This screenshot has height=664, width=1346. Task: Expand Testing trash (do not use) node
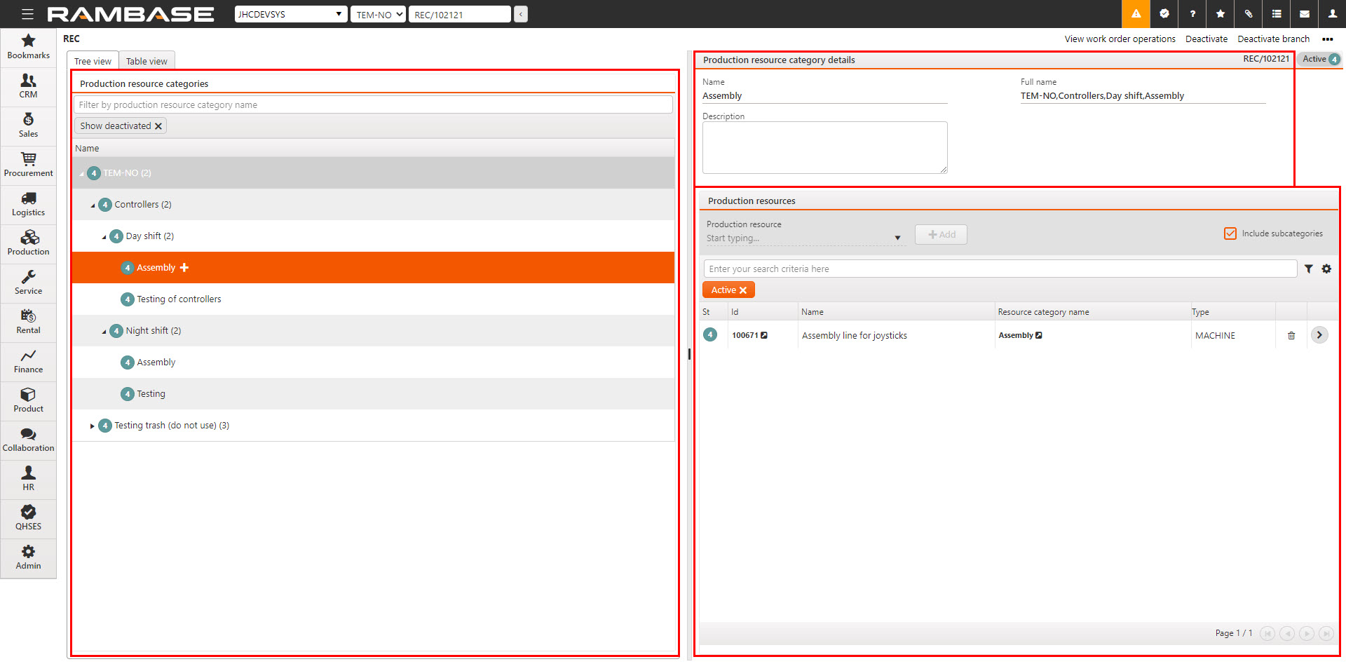tap(92, 426)
